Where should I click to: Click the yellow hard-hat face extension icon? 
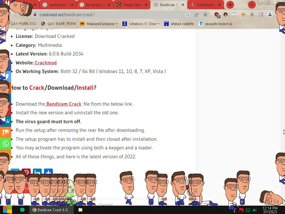(243, 14)
